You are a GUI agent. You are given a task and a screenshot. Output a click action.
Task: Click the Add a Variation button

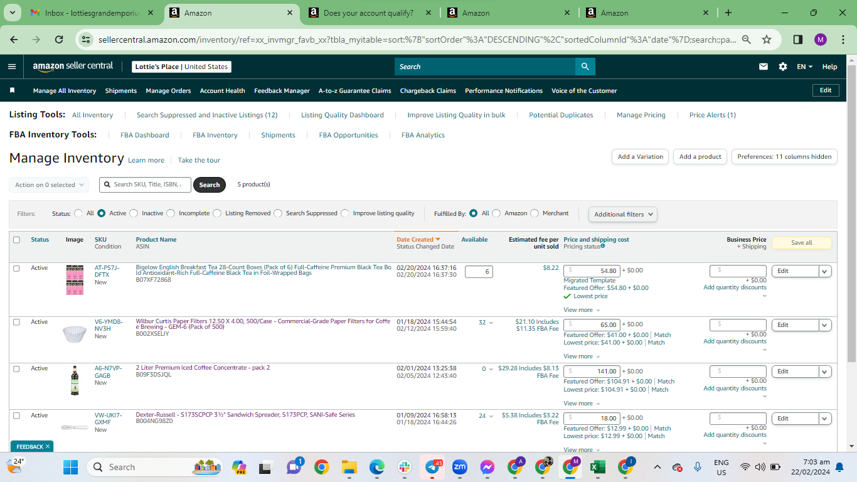click(640, 157)
